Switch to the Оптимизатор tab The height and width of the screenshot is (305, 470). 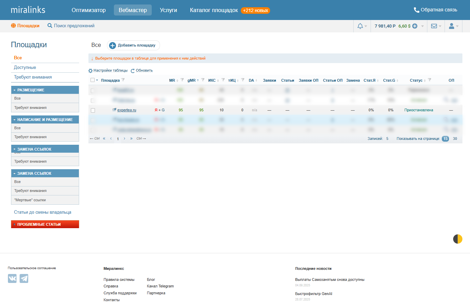88,10
